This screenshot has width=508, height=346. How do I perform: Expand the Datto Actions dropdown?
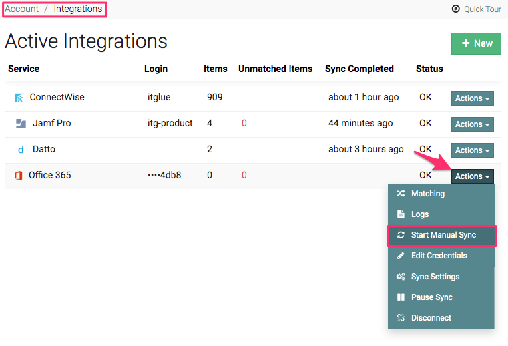point(472,150)
